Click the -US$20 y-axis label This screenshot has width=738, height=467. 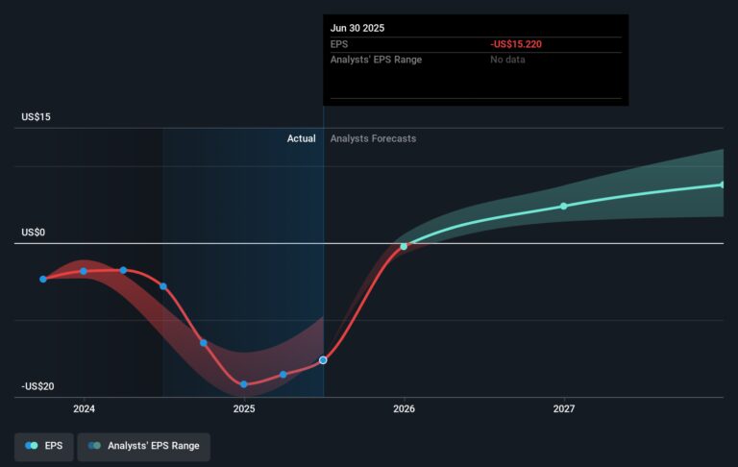tap(37, 386)
